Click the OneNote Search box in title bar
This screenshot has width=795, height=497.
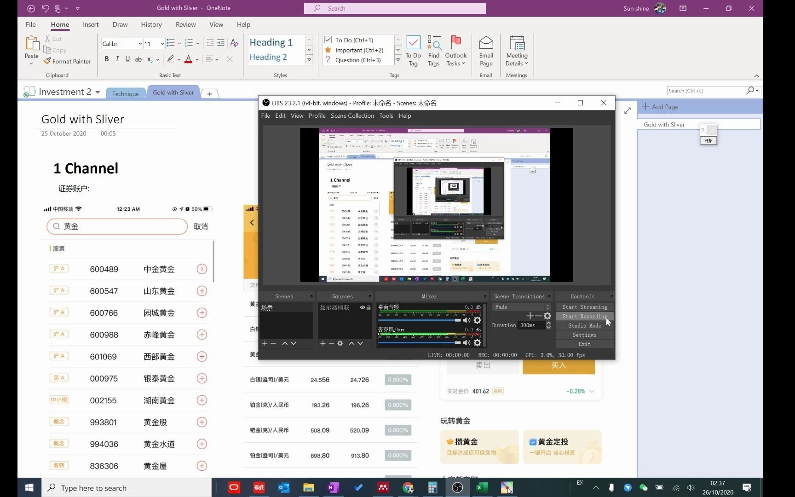click(395, 8)
